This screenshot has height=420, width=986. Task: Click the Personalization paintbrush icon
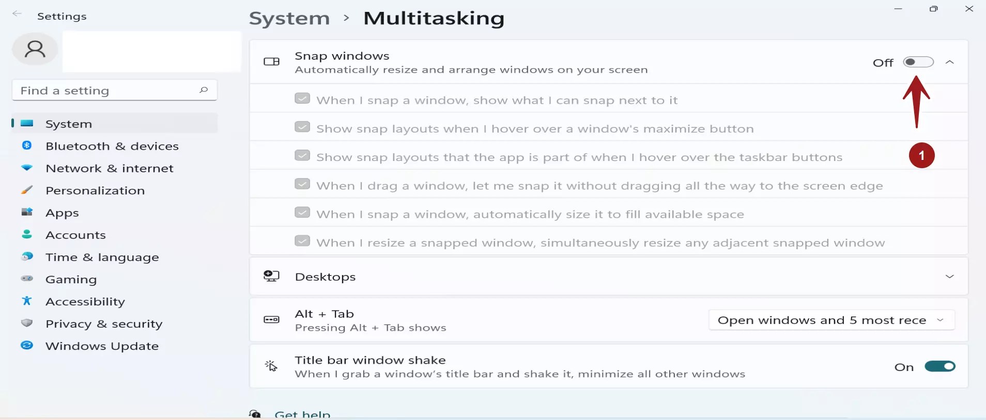point(27,190)
